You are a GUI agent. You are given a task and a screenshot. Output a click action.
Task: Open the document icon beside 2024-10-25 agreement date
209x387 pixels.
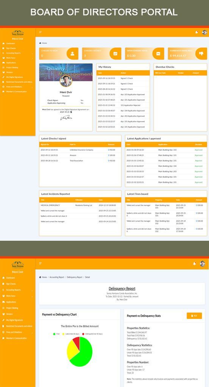point(71,112)
